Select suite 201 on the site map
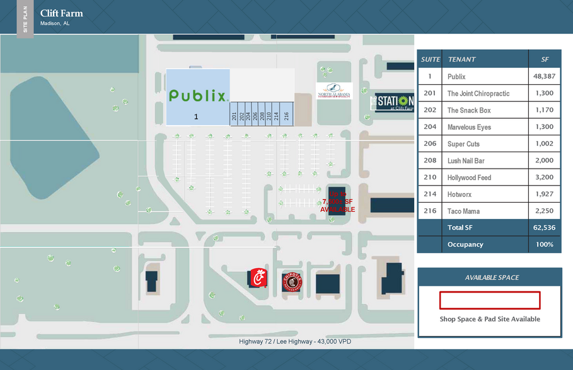 pyautogui.click(x=234, y=115)
